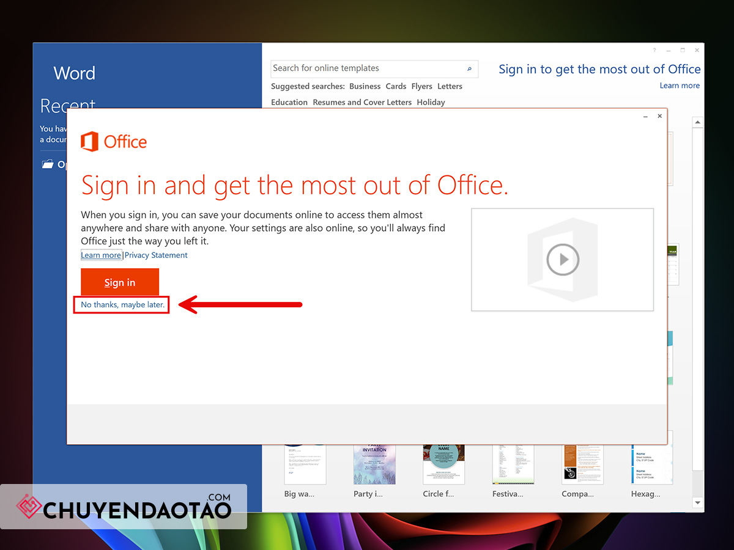Viewport: 734px width, 550px height.
Task: Select the Business suggested search
Action: coord(365,86)
